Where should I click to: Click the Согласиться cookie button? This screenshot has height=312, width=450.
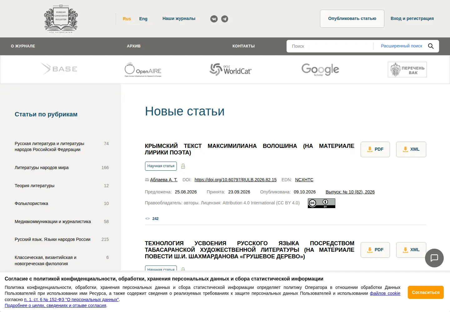tap(426, 292)
